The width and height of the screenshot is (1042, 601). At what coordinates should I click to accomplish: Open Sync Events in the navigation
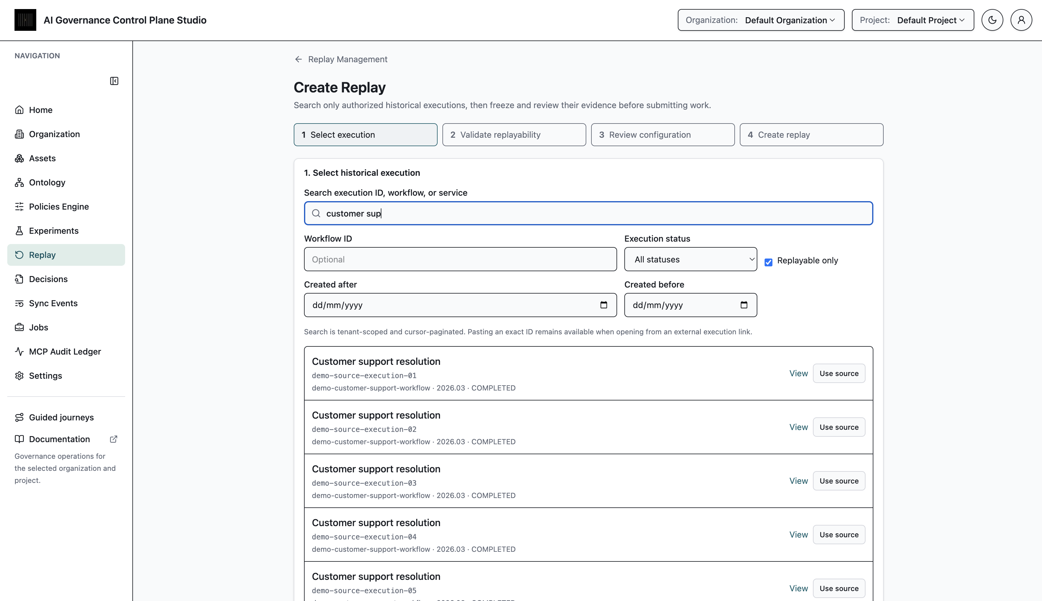coord(66,304)
